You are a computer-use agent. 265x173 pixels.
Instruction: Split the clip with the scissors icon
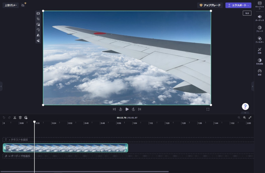pyautogui.click(x=15, y=118)
